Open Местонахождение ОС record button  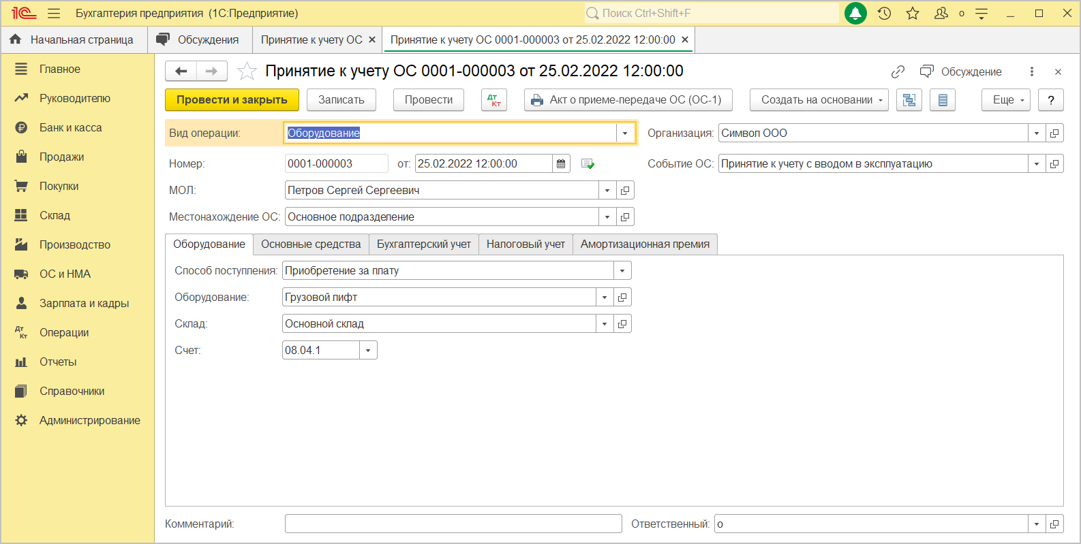pos(625,217)
